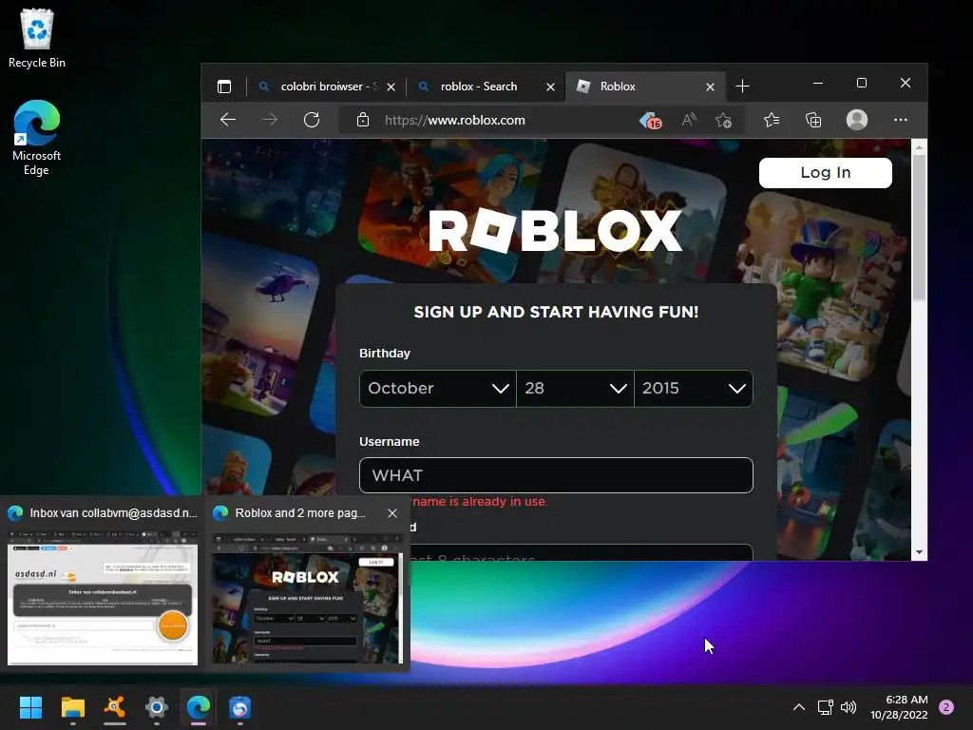The image size is (973, 730).
Task: Click the Log In button
Action: 826,173
